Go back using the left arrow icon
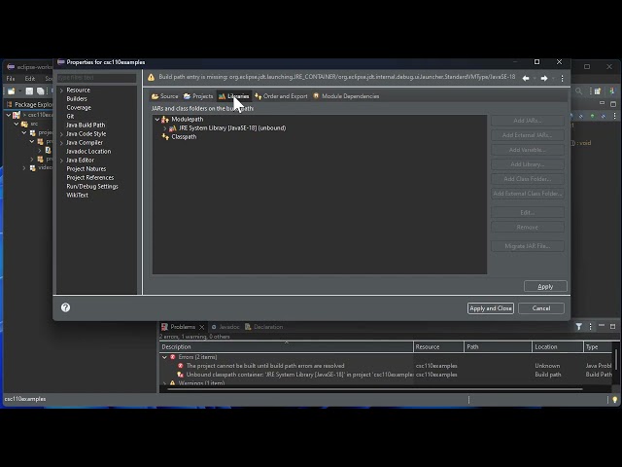The width and height of the screenshot is (622, 467). tap(526, 79)
